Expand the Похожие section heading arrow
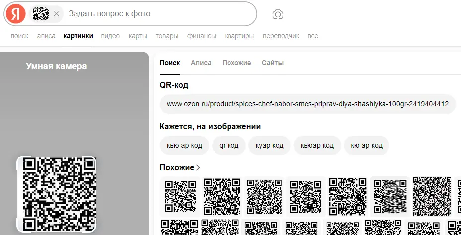The height and width of the screenshot is (235, 461). (x=198, y=167)
